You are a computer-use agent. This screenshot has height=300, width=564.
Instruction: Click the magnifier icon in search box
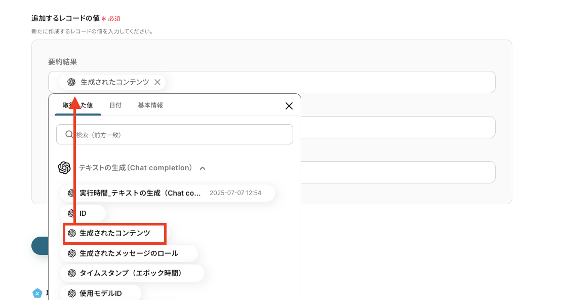(x=69, y=134)
